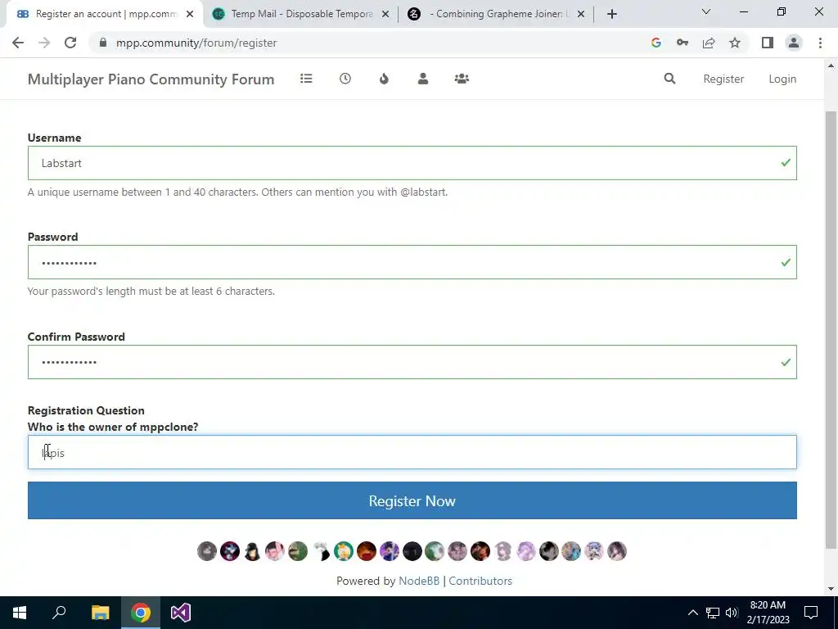
Task: Open the Recent topics clock icon
Action: [345, 79]
